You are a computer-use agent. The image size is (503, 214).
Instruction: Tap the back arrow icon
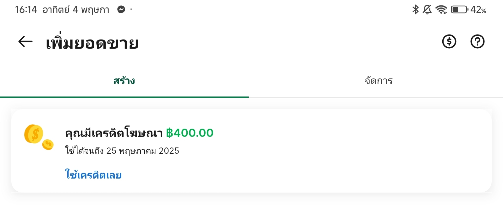point(25,41)
